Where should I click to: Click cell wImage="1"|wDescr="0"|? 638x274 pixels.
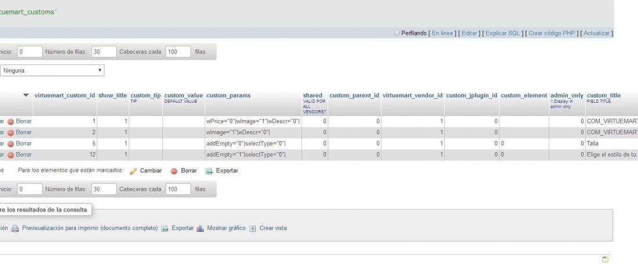[x=253, y=132]
